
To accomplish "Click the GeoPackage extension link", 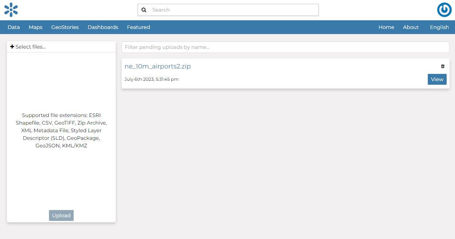I will click(x=84, y=138).
